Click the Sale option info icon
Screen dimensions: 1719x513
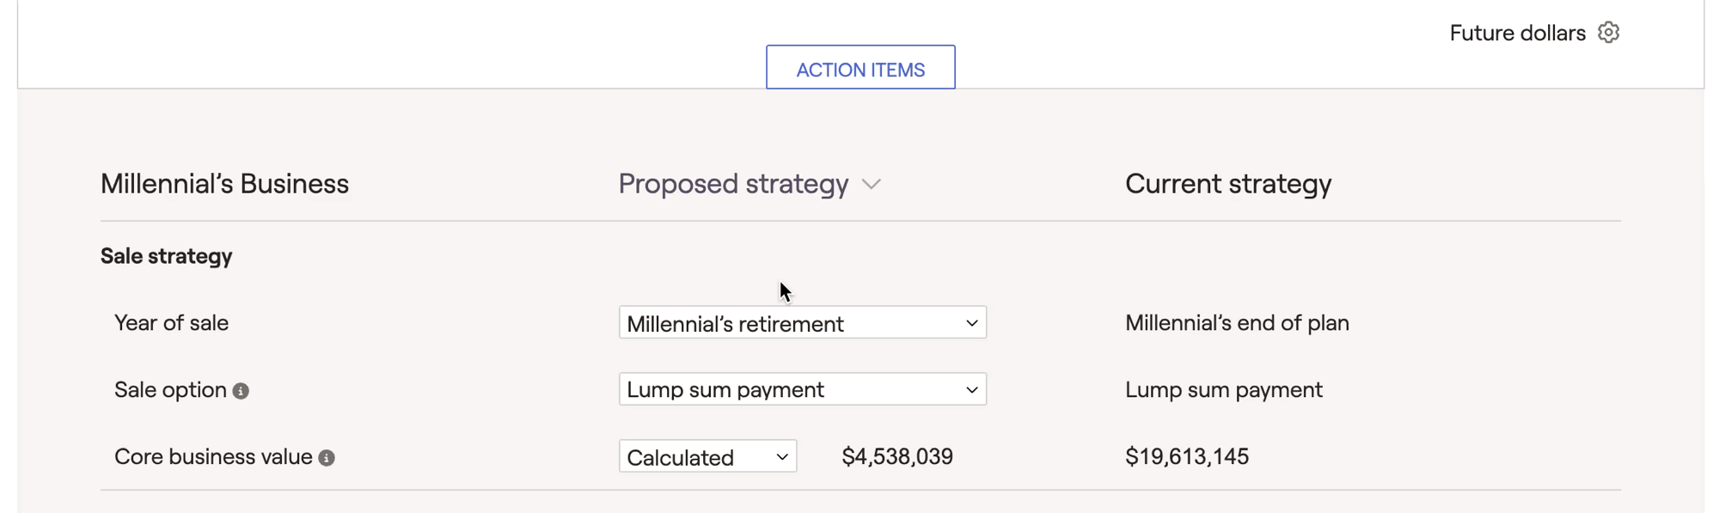(241, 391)
